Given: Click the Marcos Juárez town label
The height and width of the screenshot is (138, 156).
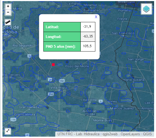Looking at the screenshot, I should (x=122, y=108).
